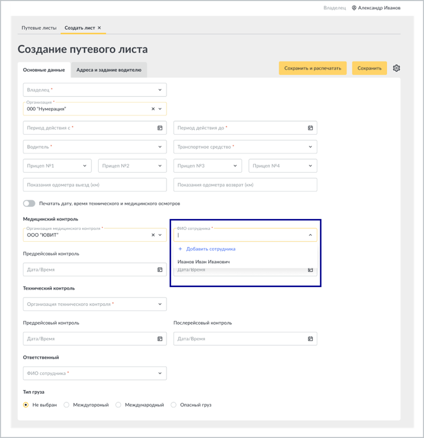Clear the ООО "Нумерация" organization value

point(153,109)
